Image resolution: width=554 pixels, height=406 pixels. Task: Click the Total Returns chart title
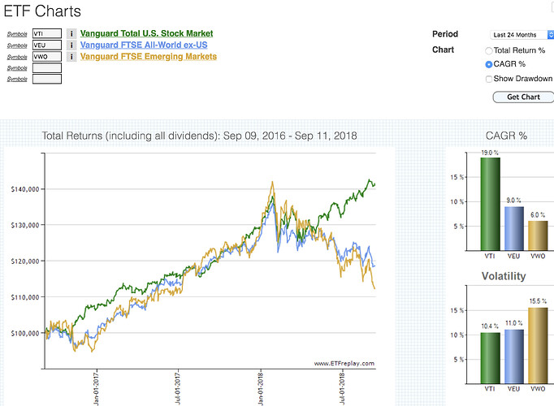pyautogui.click(x=199, y=136)
